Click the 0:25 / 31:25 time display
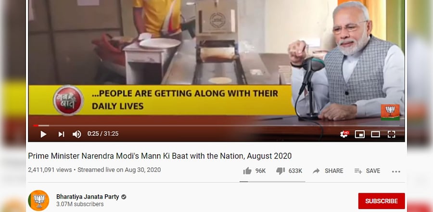 tap(103, 134)
